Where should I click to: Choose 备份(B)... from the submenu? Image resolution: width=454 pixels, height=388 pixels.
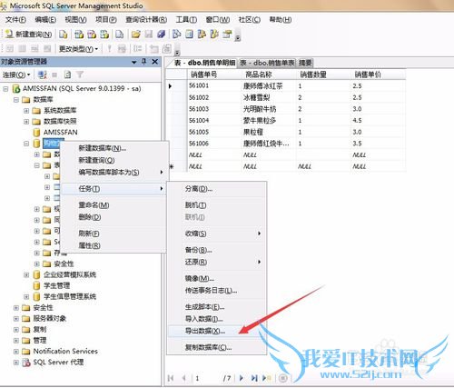[x=216, y=250]
